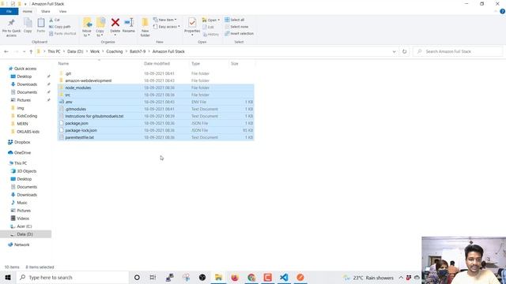Click Invert selection in ribbon
506x284 pixels.
pos(239,33)
